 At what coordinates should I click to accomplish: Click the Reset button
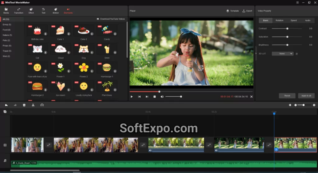(287, 95)
